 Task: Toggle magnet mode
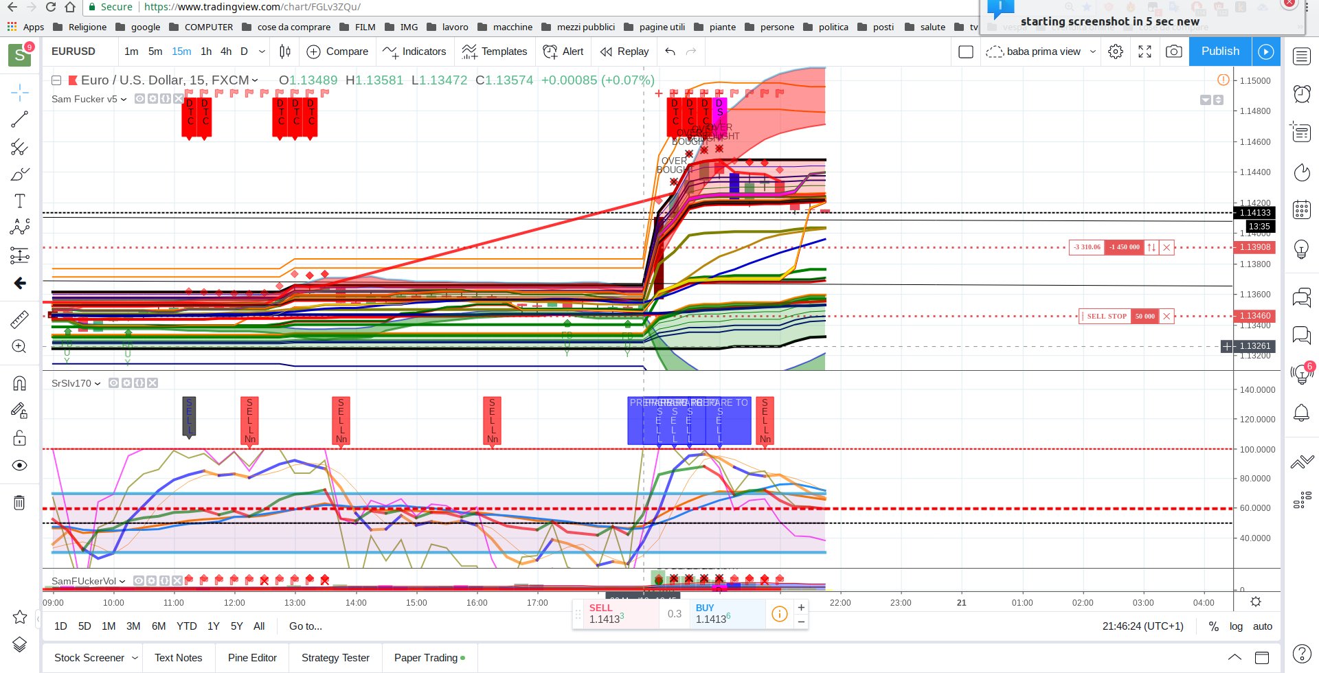click(20, 383)
